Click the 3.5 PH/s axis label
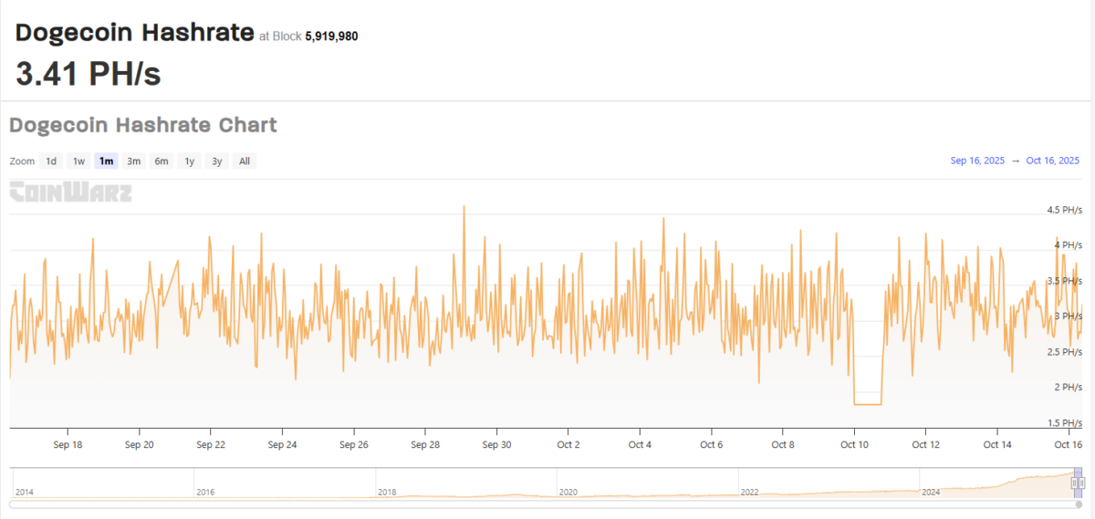This screenshot has width=1095, height=519. coord(1064,281)
